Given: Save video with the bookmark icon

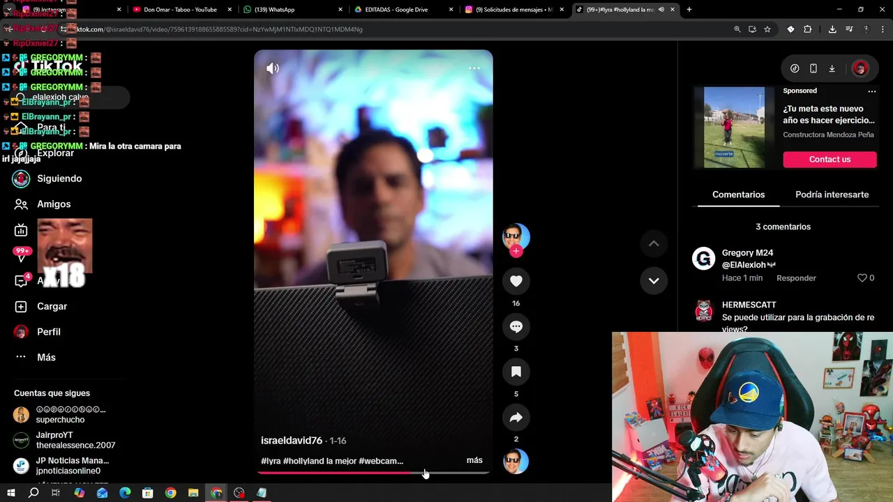Looking at the screenshot, I should (516, 372).
